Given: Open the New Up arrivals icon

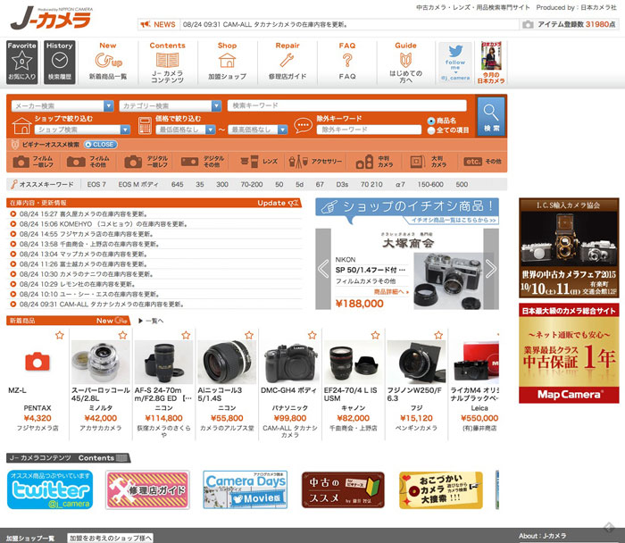Looking at the screenshot, I should click(108, 62).
